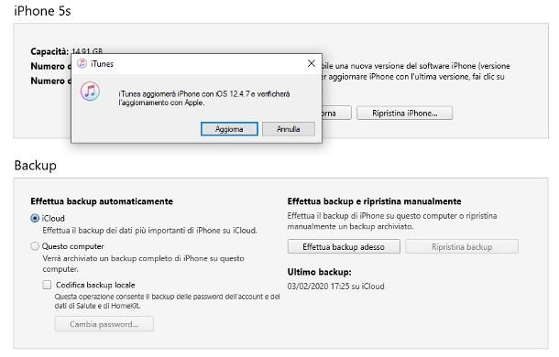Viewport: 559px width, 357px height.
Task: Click the large iTunes music note icon
Action: [90, 92]
